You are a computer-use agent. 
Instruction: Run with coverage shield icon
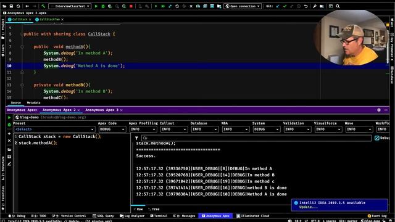coord(110,6)
